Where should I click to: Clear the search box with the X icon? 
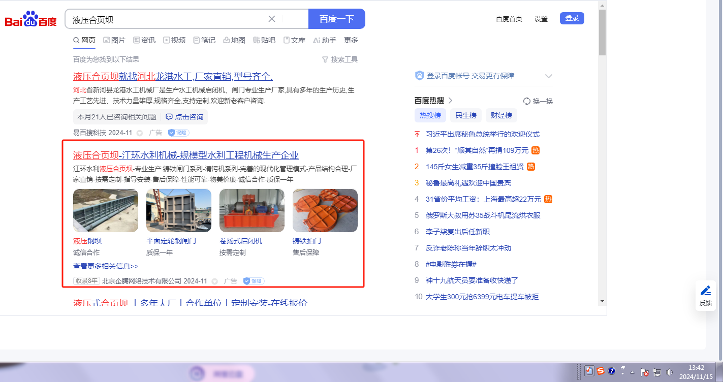pyautogui.click(x=272, y=19)
